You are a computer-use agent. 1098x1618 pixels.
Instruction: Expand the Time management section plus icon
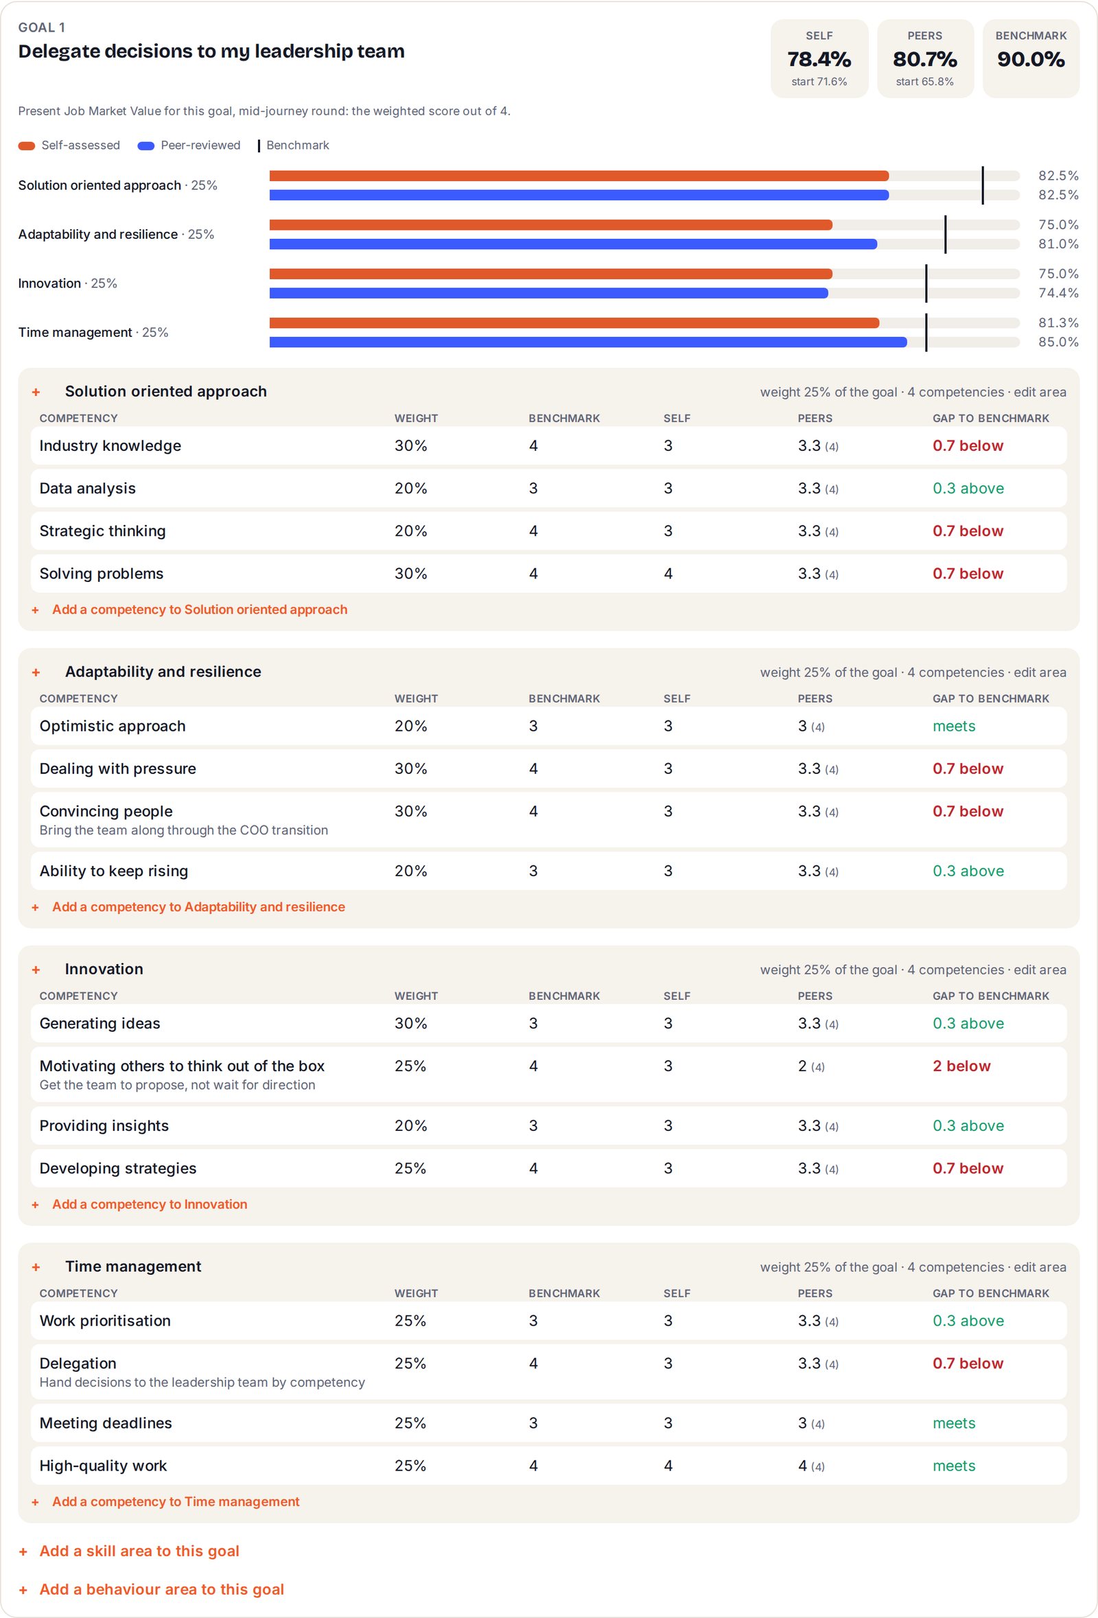(36, 1267)
